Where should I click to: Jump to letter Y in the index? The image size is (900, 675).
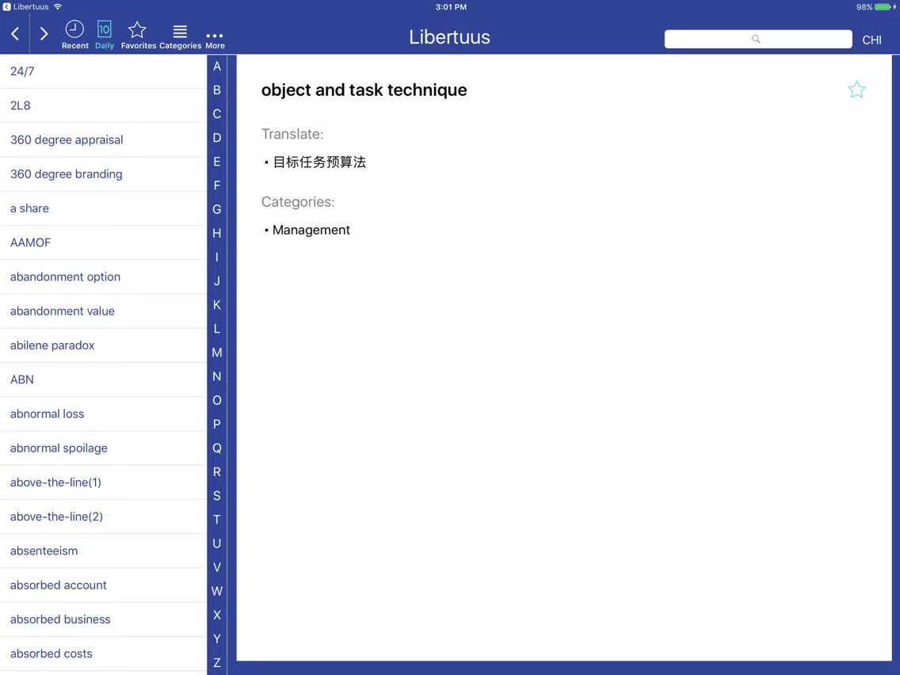pos(217,639)
